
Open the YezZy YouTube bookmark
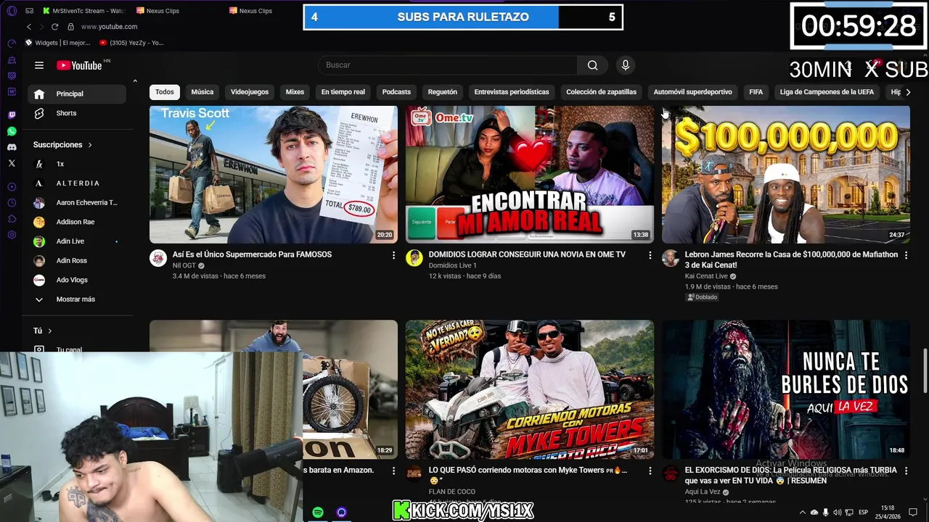pos(131,43)
